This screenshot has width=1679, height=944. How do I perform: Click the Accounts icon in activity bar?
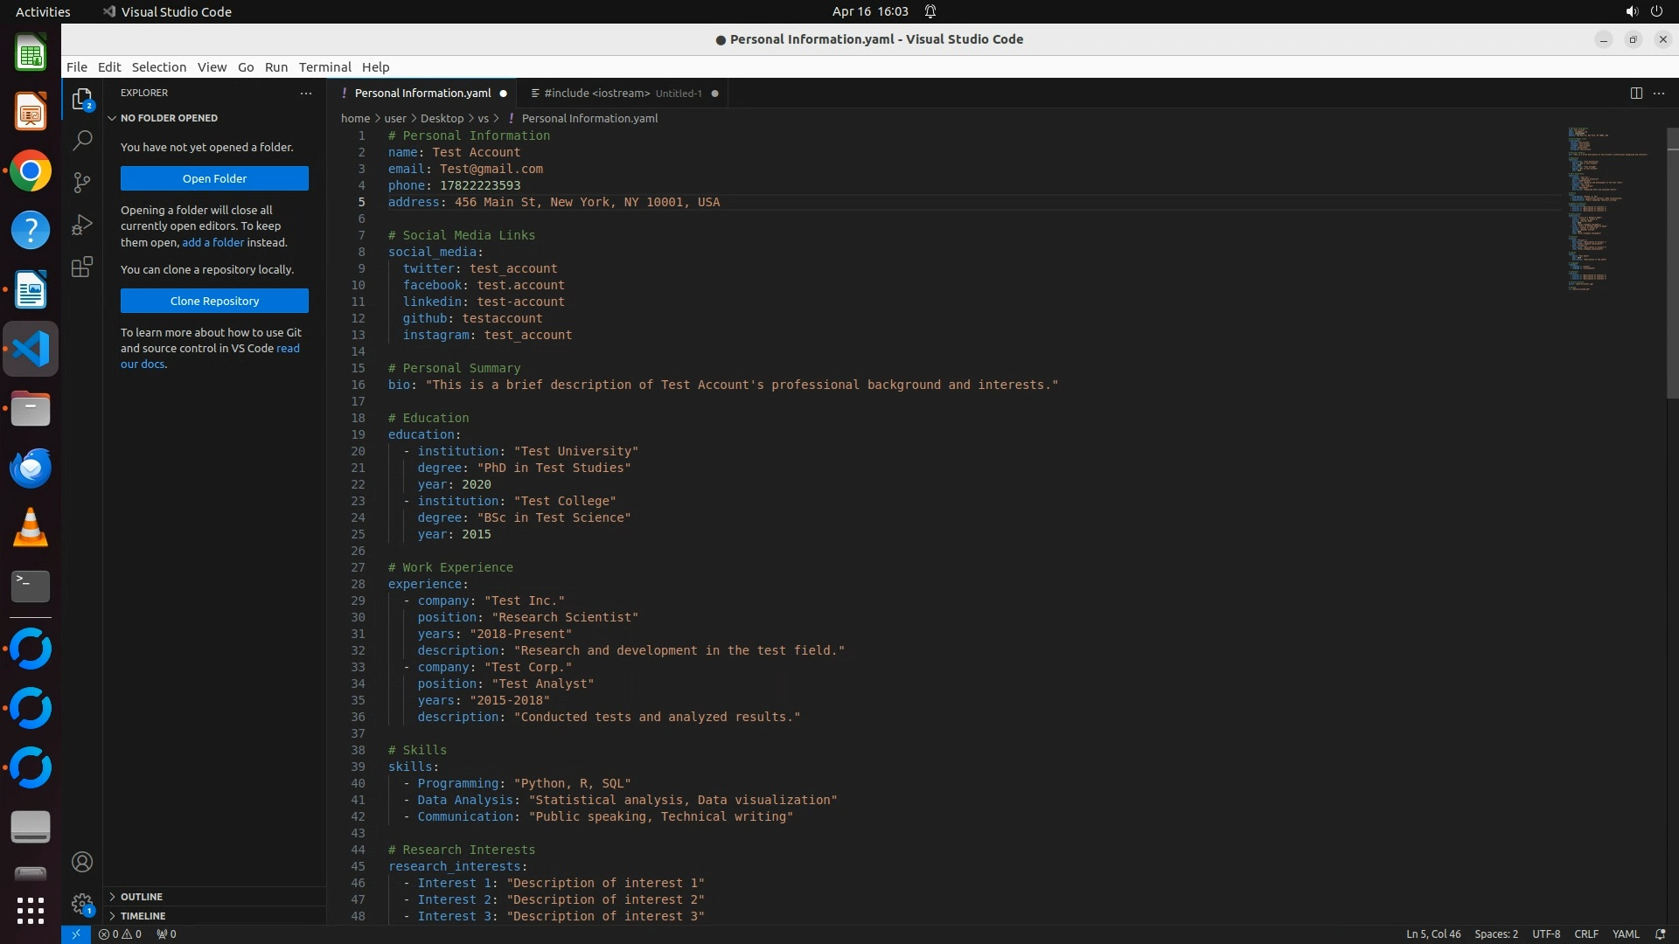click(x=82, y=862)
